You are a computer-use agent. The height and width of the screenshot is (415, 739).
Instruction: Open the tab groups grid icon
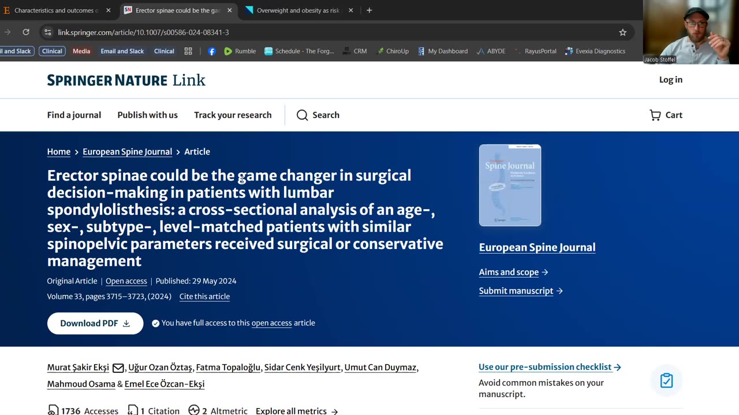click(188, 51)
